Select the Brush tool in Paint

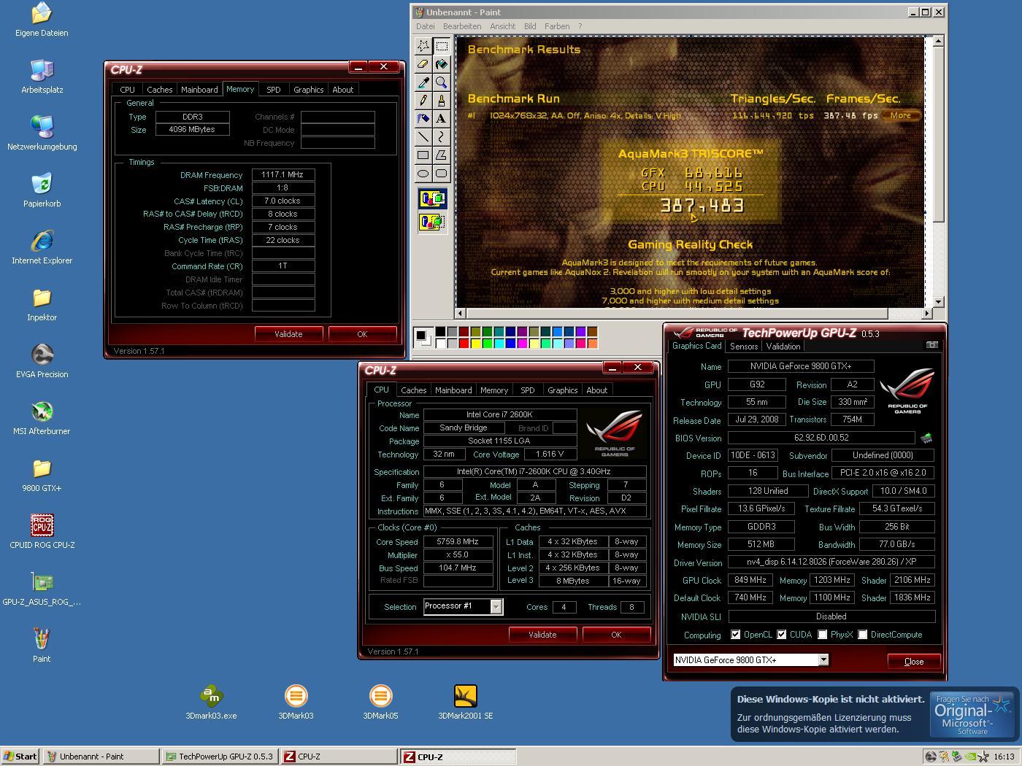pos(442,101)
